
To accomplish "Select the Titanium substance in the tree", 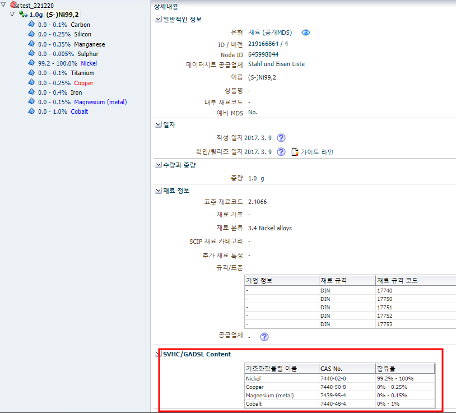I will tap(82, 73).
